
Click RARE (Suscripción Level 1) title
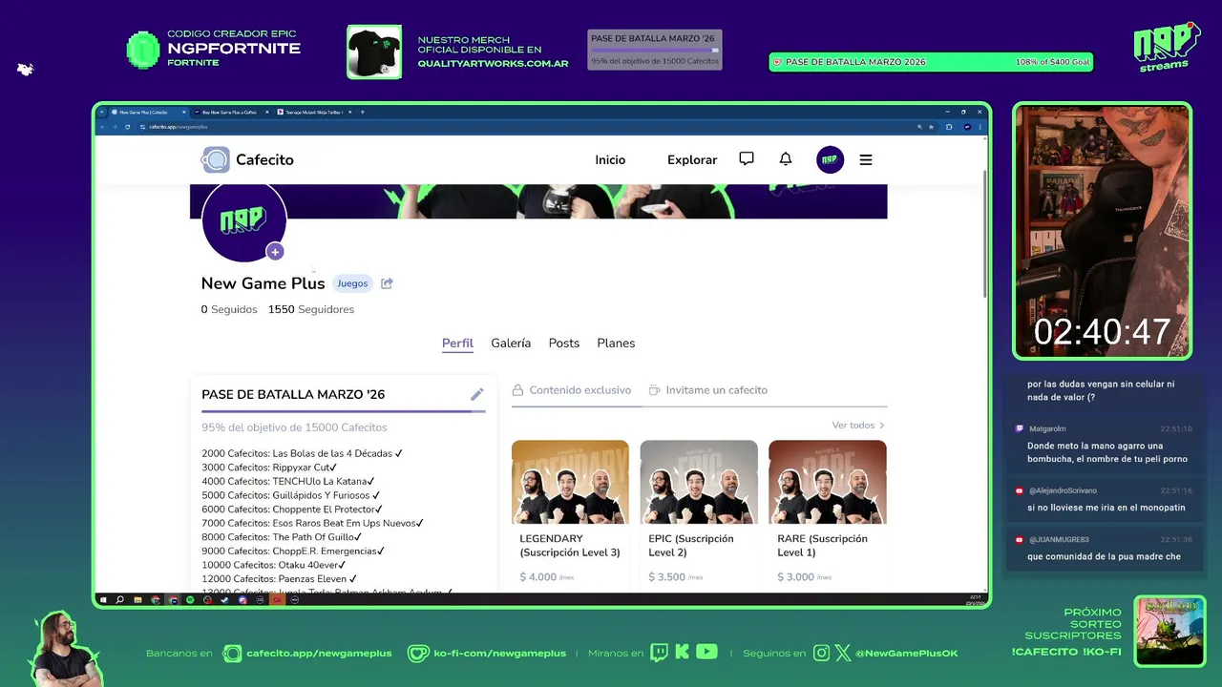point(822,546)
